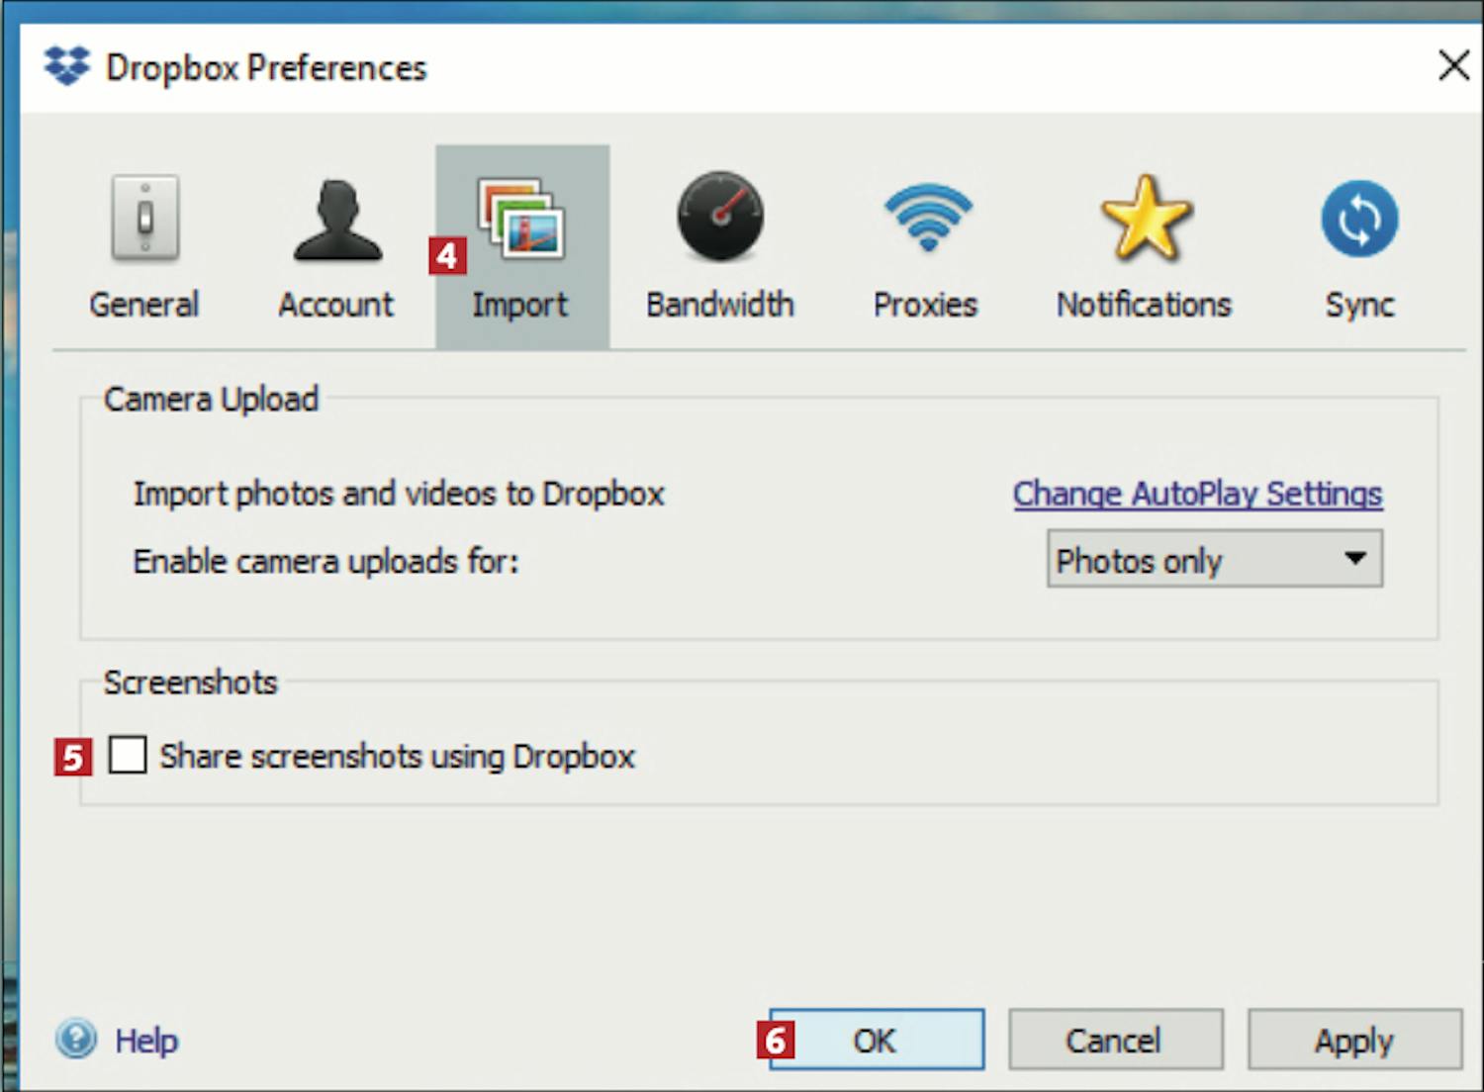The width and height of the screenshot is (1484, 1092).
Task: Click the blue Help question-mark icon
Action: click(76, 1040)
